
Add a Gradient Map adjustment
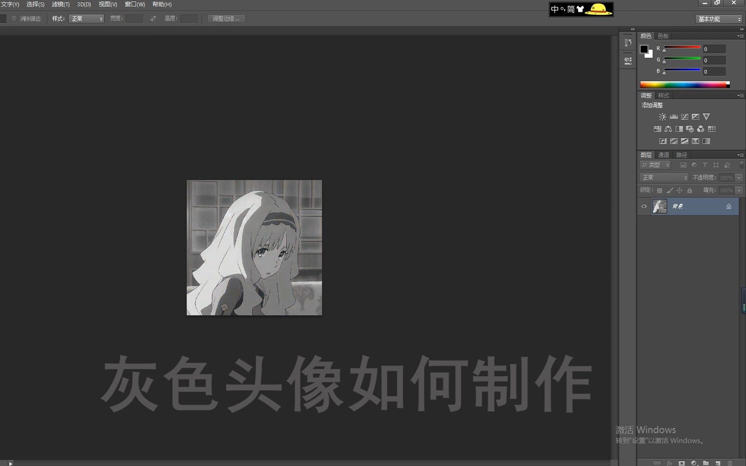pyautogui.click(x=706, y=141)
